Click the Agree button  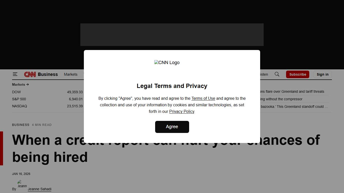coord(172,127)
